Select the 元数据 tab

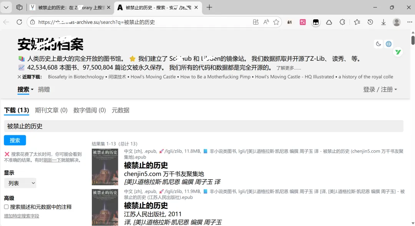120,110
